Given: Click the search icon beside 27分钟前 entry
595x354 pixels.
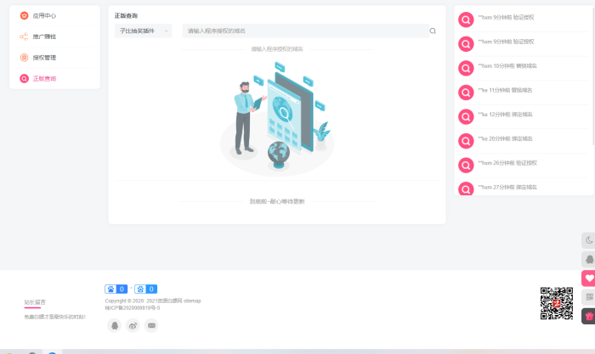Looking at the screenshot, I should point(466,188).
